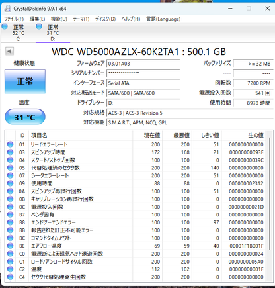Click the drive letter field D:

pyautogui.click(x=143, y=103)
